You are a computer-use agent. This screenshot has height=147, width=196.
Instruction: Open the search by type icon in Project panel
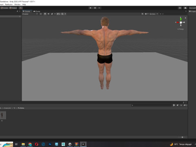[x=174, y=105]
